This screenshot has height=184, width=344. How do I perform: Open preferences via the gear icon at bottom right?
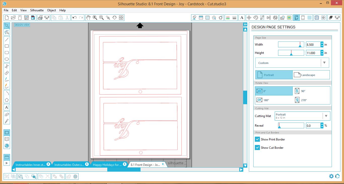pyautogui.click(x=331, y=176)
